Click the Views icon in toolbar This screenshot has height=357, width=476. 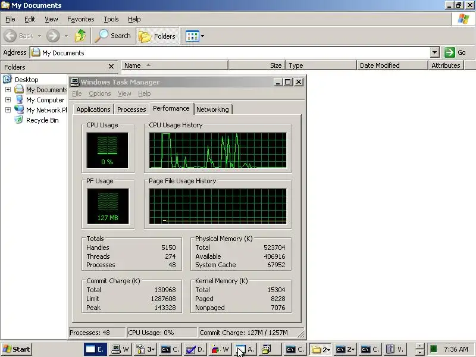[192, 36]
